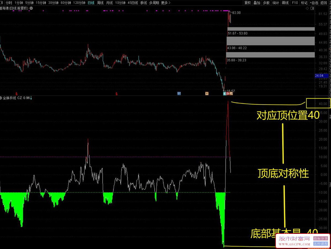Switch to 分时 intraday chart tab

[9, 3]
